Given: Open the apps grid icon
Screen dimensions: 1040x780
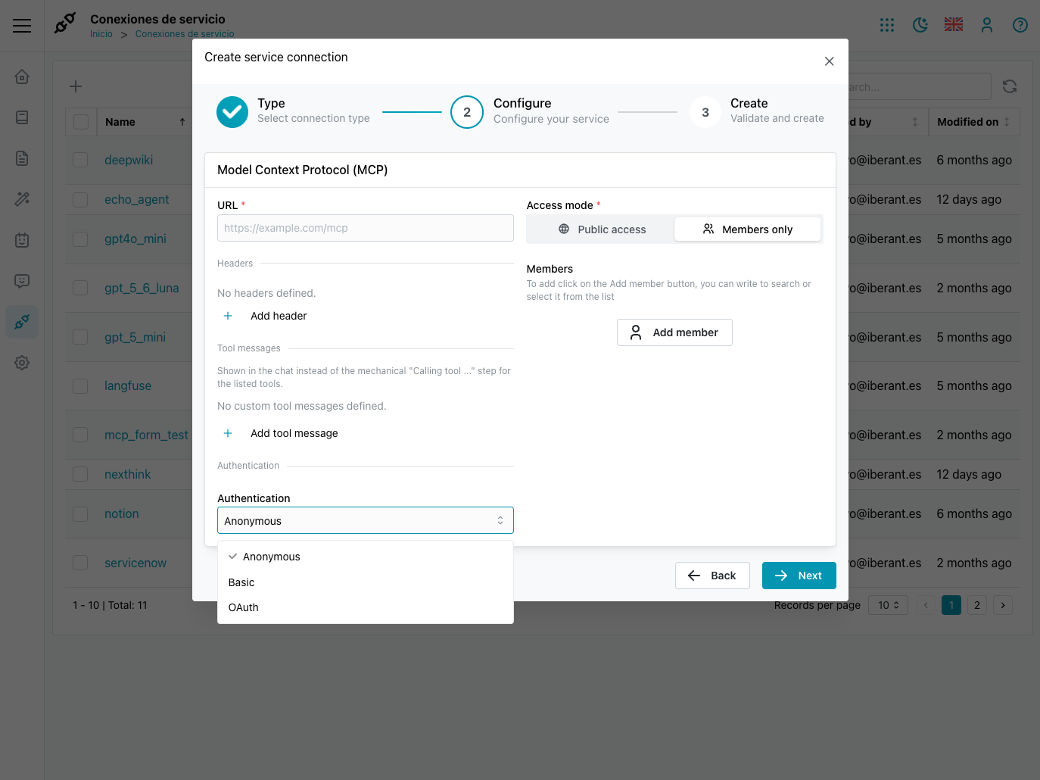Looking at the screenshot, I should tap(887, 25).
